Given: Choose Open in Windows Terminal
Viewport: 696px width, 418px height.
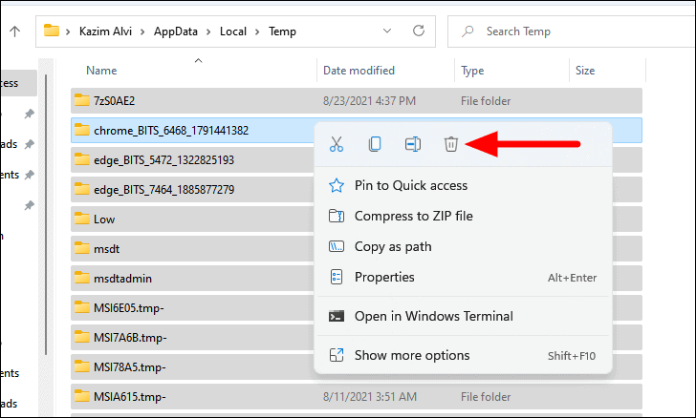Looking at the screenshot, I should click(x=463, y=316).
